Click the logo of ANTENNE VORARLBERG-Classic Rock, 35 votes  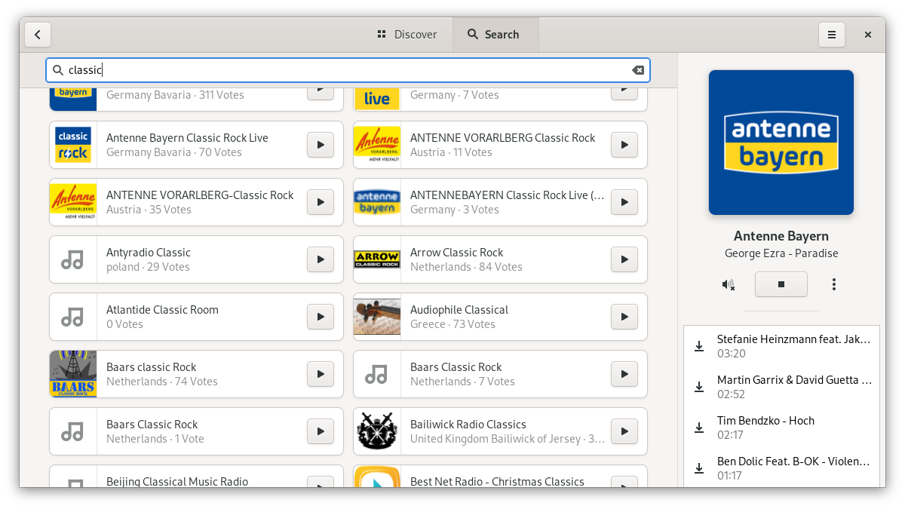[73, 202]
